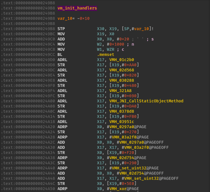Image resolution: width=210 pixels, height=192 pixels.
Task: Follow the VMH_03951c handler reference
Action: point(122,122)
